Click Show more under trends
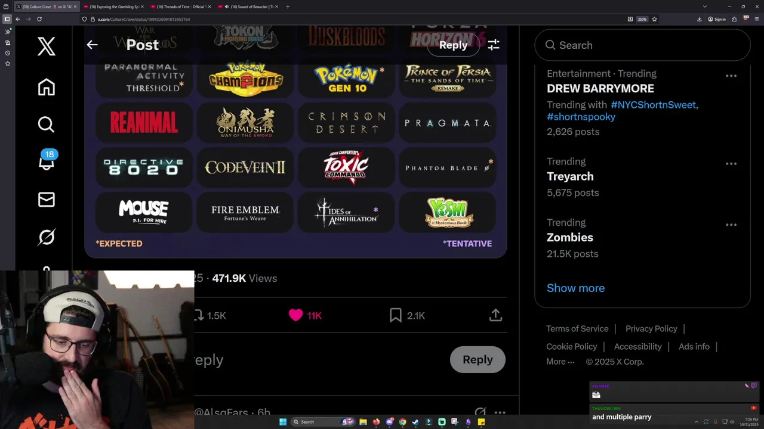The width and height of the screenshot is (764, 429). click(x=575, y=288)
